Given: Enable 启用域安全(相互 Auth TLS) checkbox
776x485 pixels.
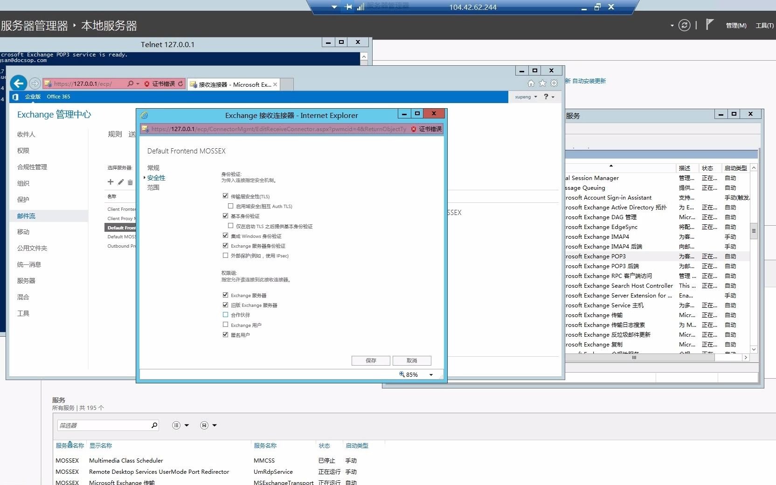Looking at the screenshot, I should click(x=231, y=206).
